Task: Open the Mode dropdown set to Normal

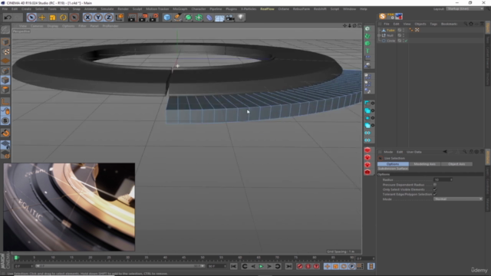Action: pos(458,199)
